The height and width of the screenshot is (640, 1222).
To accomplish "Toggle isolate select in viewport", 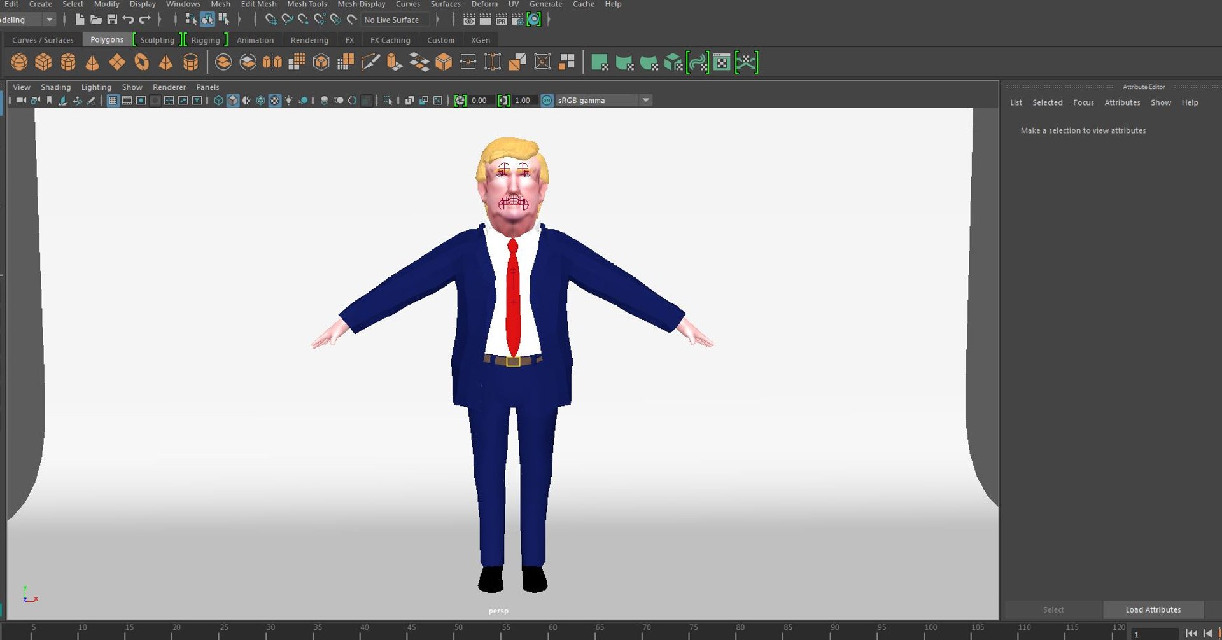I will click(x=388, y=100).
